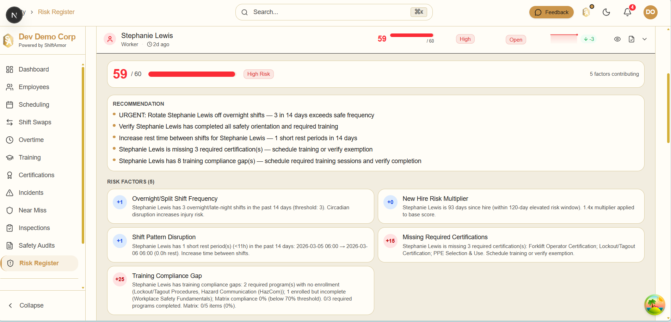Click the URGENT rotate overnight shifts recommendation
Screen dimensions: 671x322
(x=246, y=115)
